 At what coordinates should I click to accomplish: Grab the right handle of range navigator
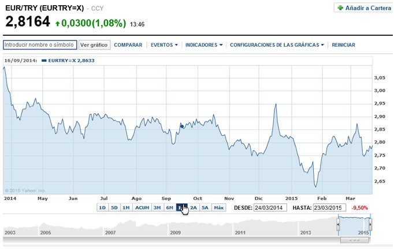370,224
